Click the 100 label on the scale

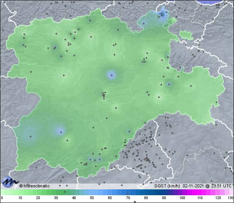click(182, 198)
